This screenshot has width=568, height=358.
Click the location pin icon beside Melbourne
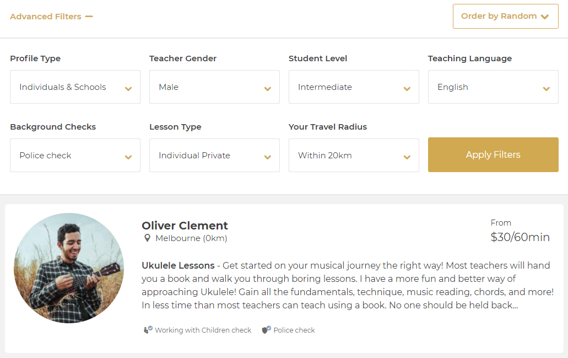pyautogui.click(x=147, y=238)
